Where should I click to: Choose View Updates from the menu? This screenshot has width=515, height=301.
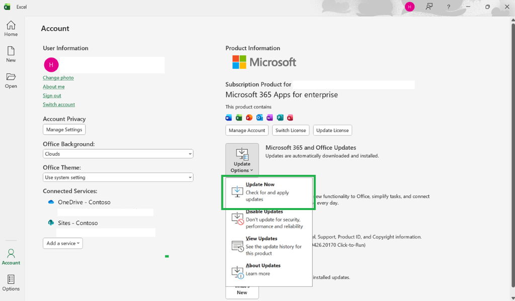[x=269, y=246]
